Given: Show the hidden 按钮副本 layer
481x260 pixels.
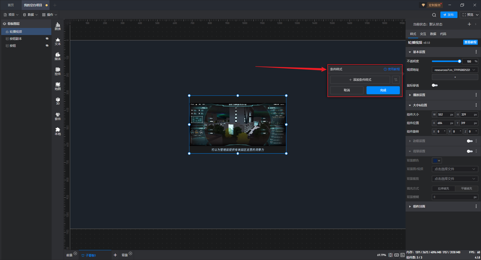Looking at the screenshot, I should click(x=47, y=38).
